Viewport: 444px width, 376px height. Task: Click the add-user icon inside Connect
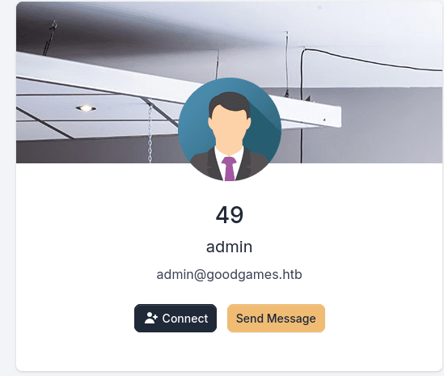click(x=151, y=318)
